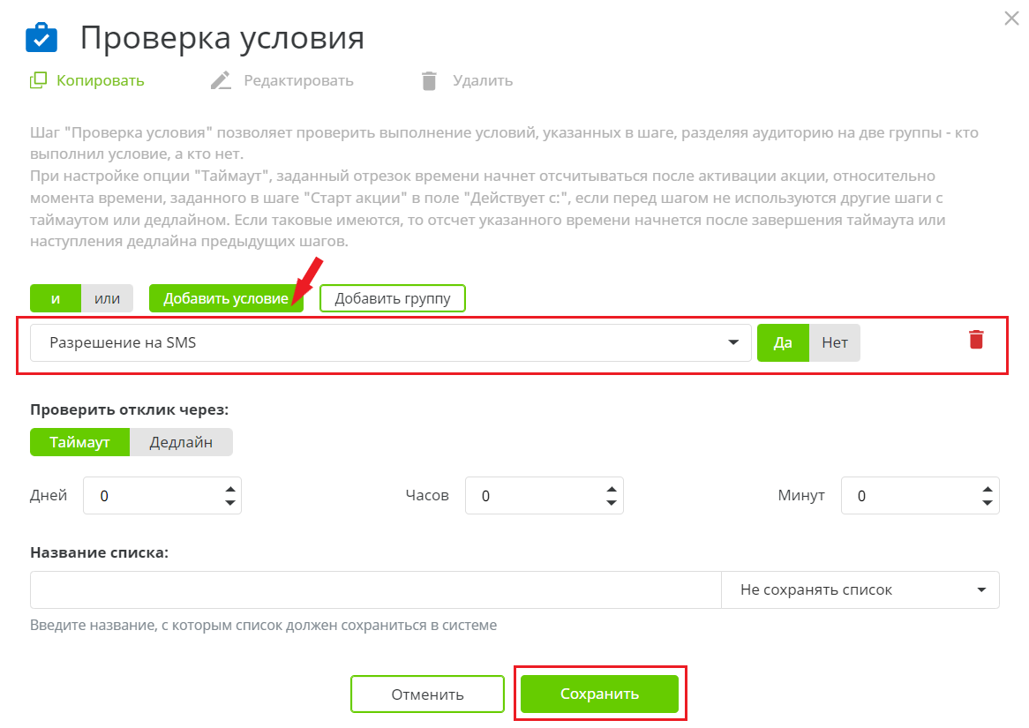The height and width of the screenshot is (728, 1029).
Task: Open the Разрешение на SMS condition selector
Action: 388,342
